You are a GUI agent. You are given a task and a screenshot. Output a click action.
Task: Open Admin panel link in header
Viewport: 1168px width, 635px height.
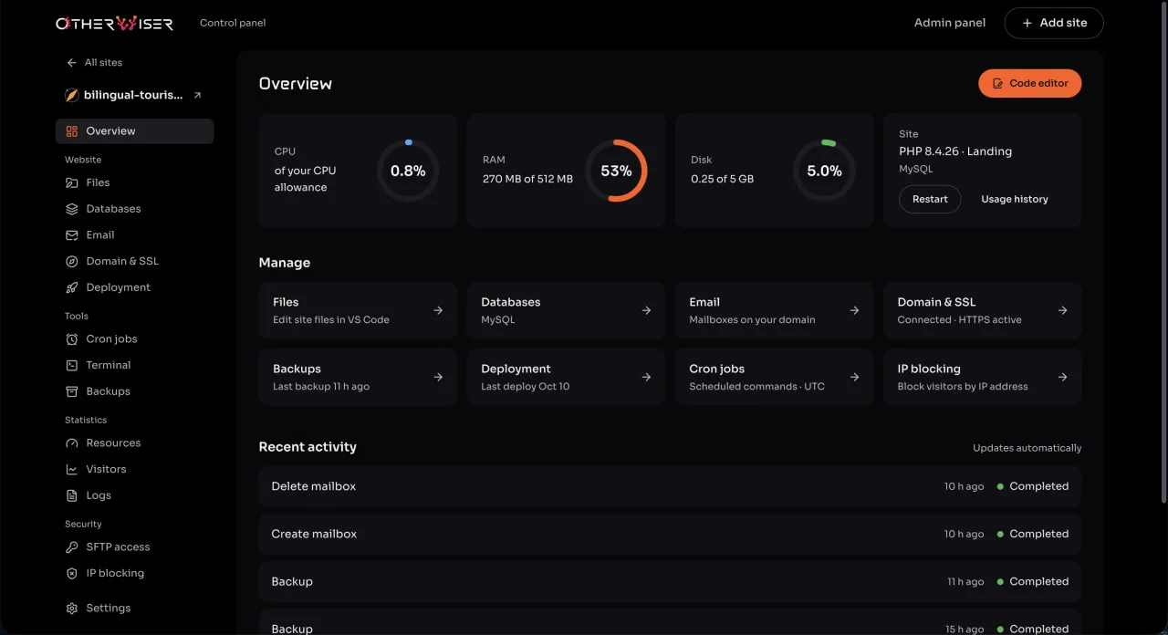[949, 23]
